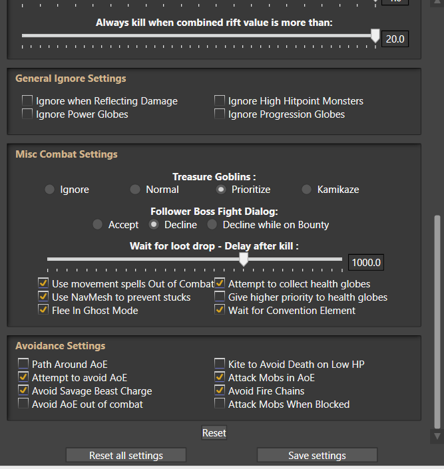Screen dimensions: 444x469
Task: Enable Ignore Progression Globes checkbox
Action: [220, 114]
